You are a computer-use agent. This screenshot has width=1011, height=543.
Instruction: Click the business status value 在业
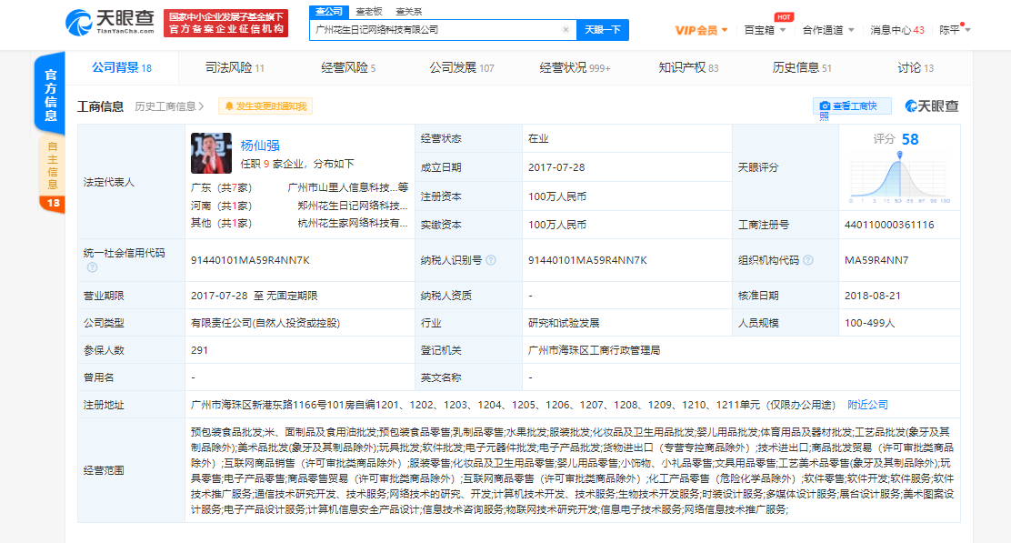pyautogui.click(x=537, y=138)
